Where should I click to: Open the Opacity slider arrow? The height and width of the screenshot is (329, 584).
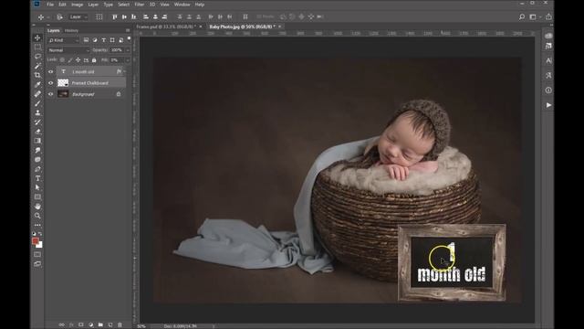click(x=128, y=50)
